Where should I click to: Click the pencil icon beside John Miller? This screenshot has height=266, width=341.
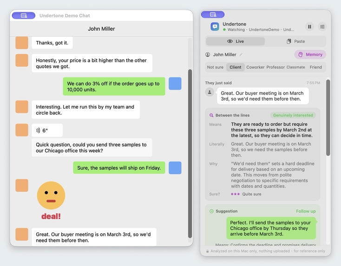(241, 55)
